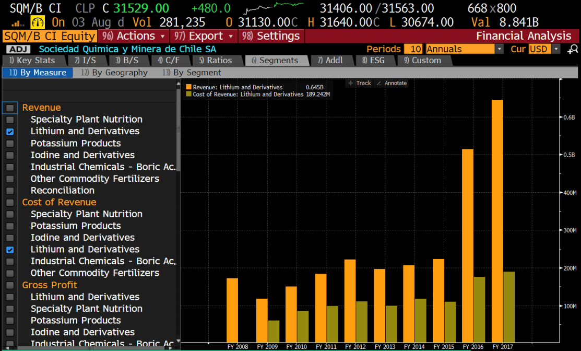
Task: Click the last price 31529.00
Action: tap(141, 8)
